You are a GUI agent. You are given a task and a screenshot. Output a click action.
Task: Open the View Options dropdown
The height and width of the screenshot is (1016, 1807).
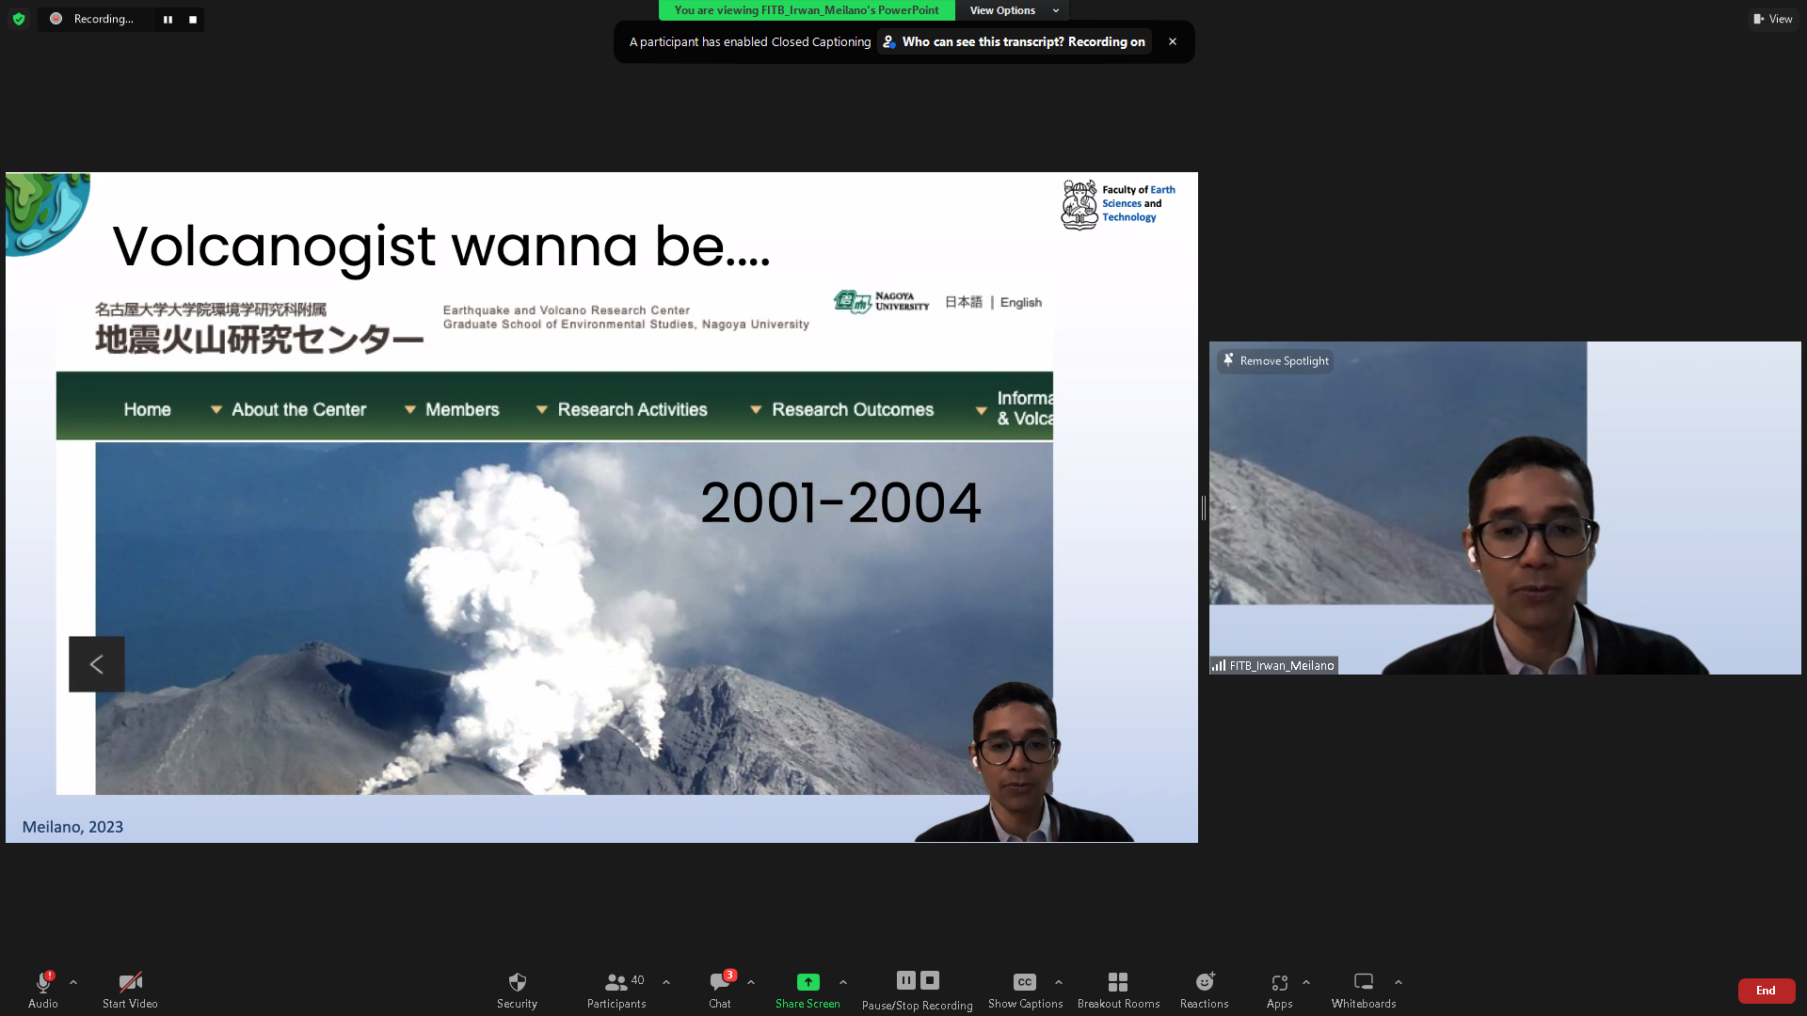(1013, 10)
